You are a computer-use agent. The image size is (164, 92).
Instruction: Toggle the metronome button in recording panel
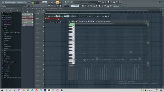(49, 2)
